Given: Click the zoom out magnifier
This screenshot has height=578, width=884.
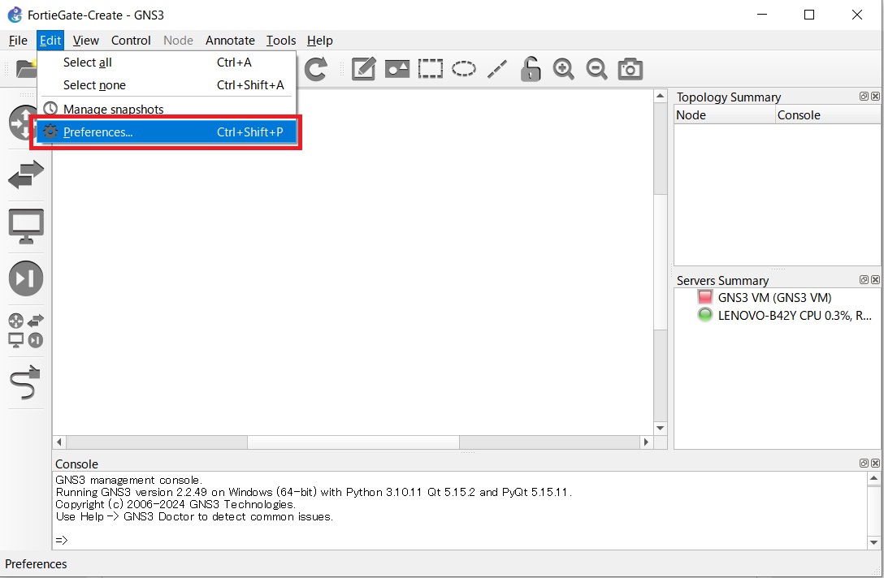Looking at the screenshot, I should [x=596, y=69].
